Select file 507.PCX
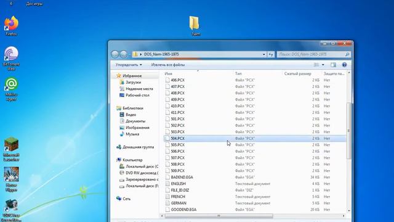The width and height of the screenshot is (394, 222). 178,158
